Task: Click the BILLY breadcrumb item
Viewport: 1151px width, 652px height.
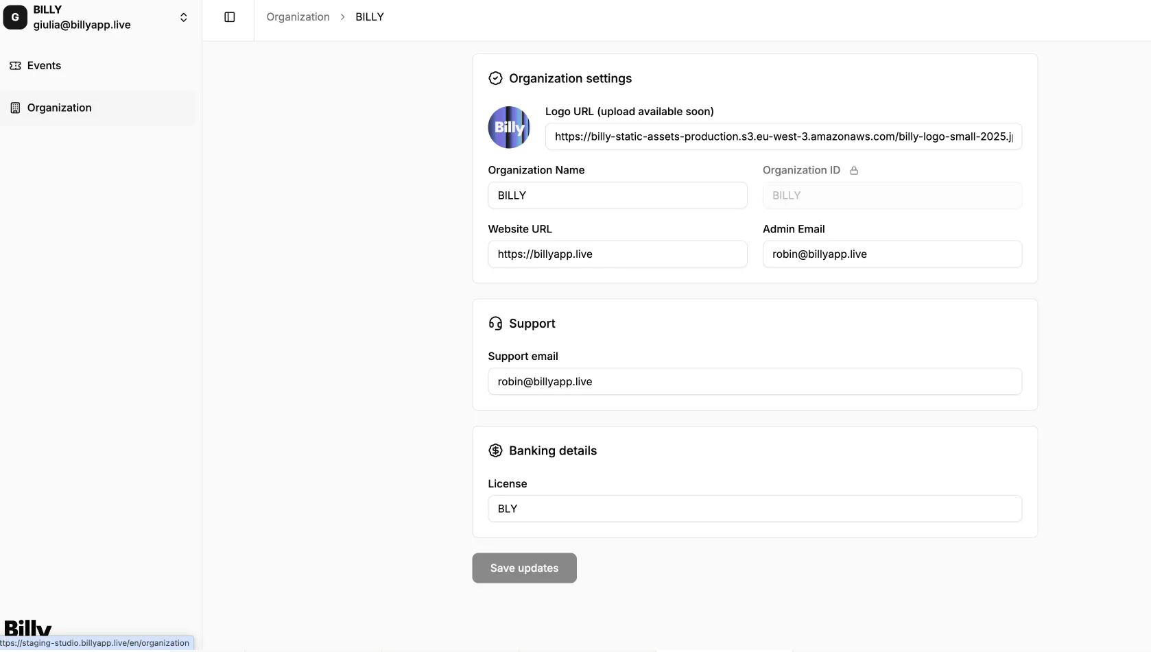Action: 370,17
